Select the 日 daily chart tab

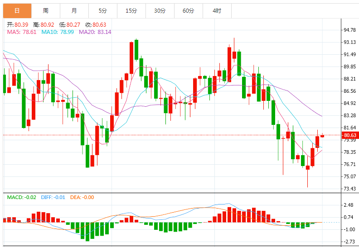[x=17, y=11]
